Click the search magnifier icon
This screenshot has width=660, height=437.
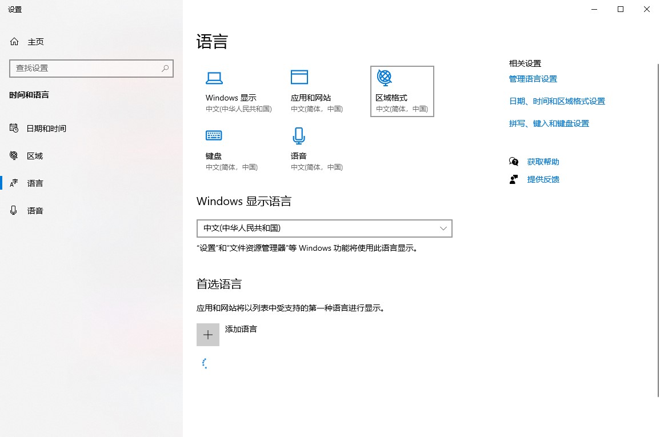pos(165,68)
